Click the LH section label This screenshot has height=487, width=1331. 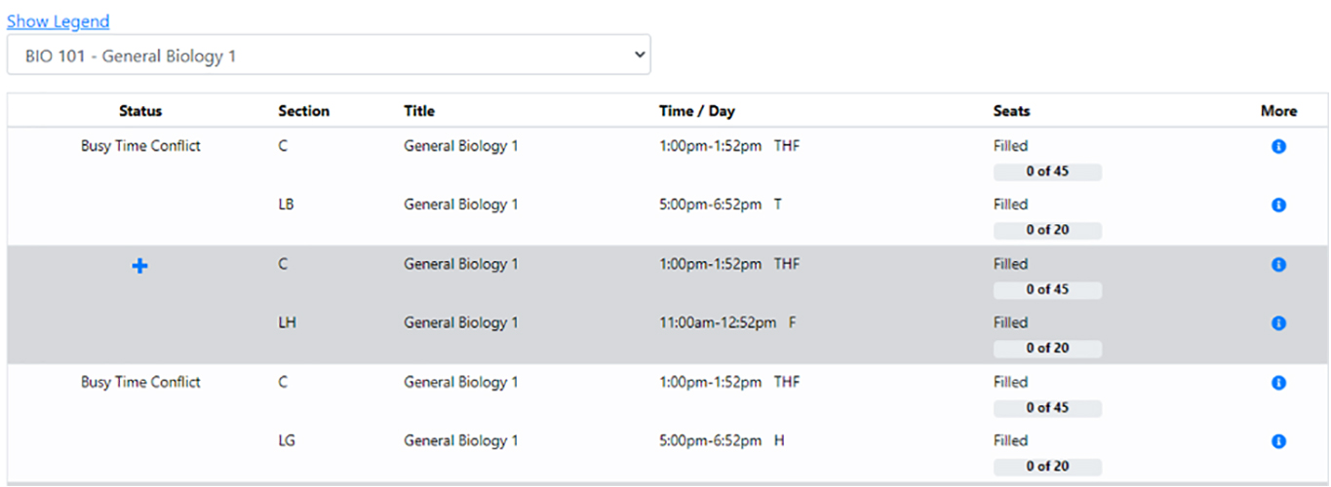tap(287, 323)
